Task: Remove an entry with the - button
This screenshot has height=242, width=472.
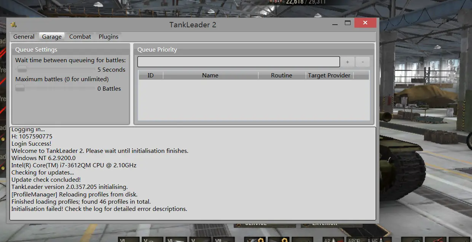Action: [363, 62]
